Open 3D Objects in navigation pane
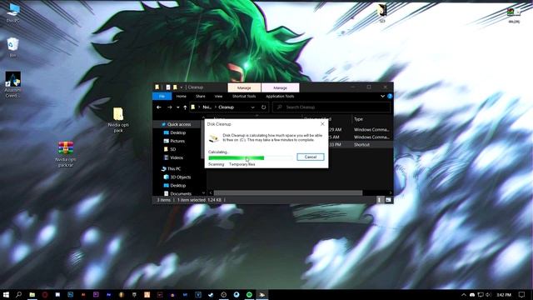533x300 pixels. 177,177
